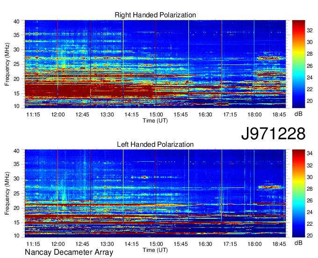This screenshot has width=318, height=258.
Task: Click the 35 MHz tick of Left Handed plot
Action: (x=17, y=164)
